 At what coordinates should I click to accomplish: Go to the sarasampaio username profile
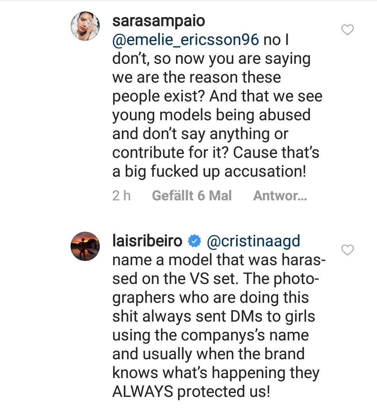pyautogui.click(x=158, y=21)
